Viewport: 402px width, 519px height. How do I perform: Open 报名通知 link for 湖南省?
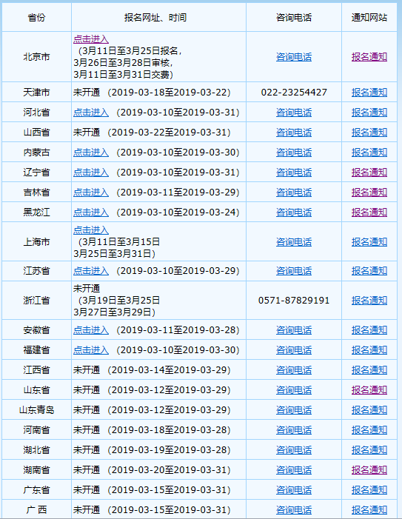point(369,469)
